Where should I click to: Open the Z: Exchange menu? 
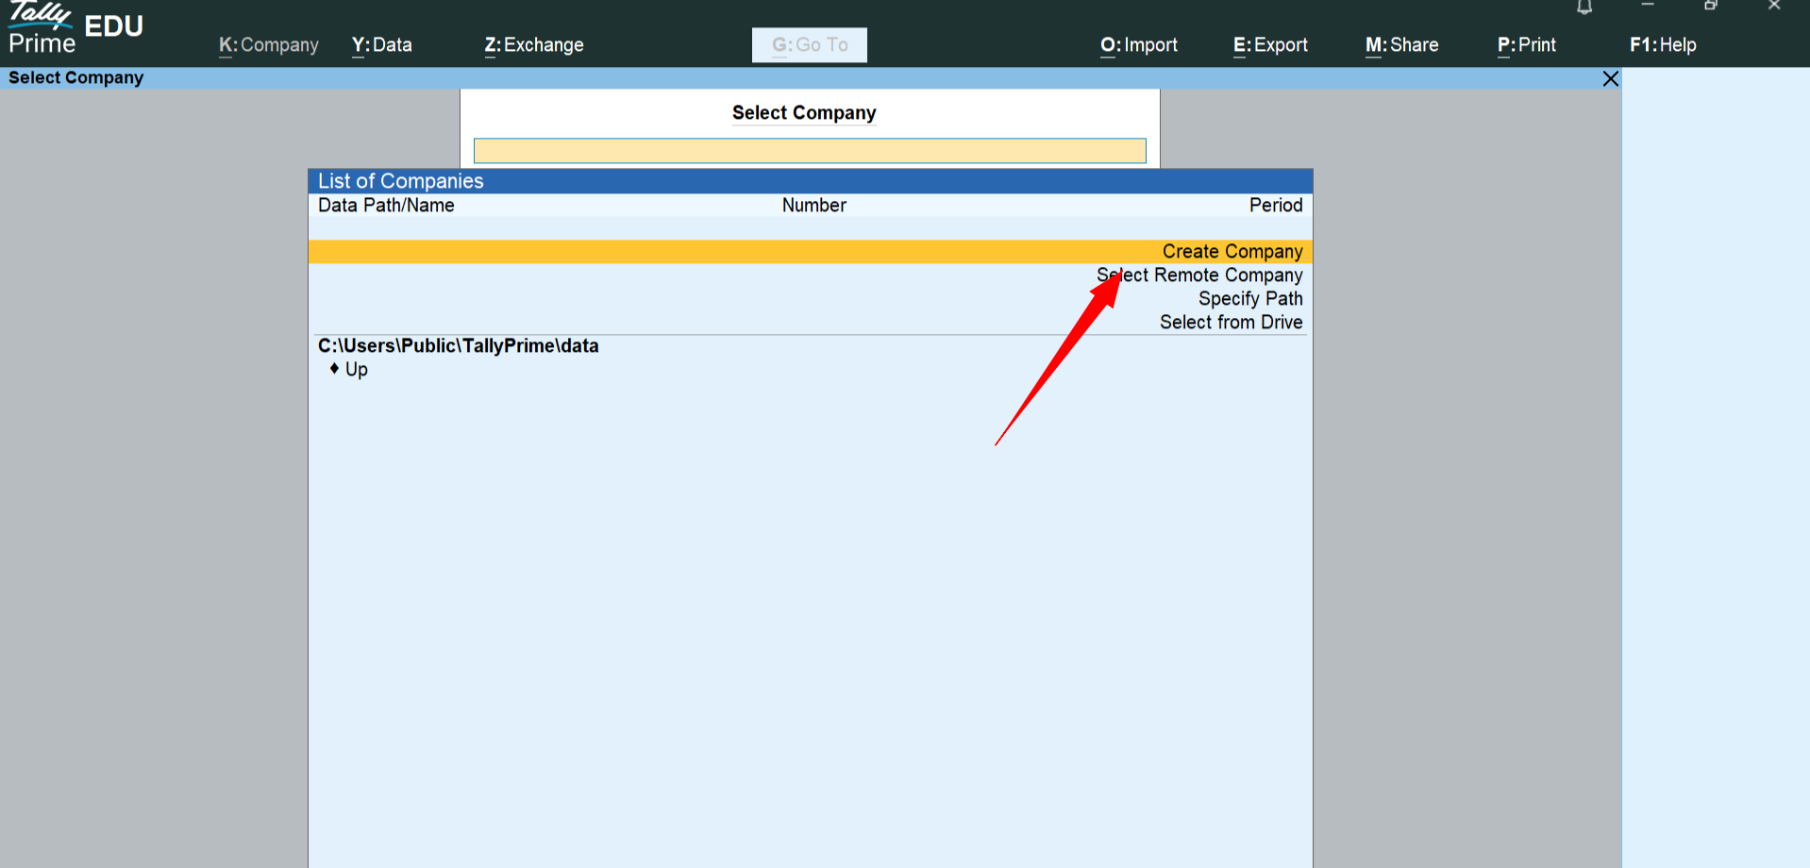click(x=533, y=45)
